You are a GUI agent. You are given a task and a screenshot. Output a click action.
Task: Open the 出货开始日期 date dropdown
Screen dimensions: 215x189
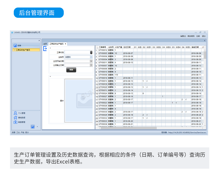click(91, 61)
